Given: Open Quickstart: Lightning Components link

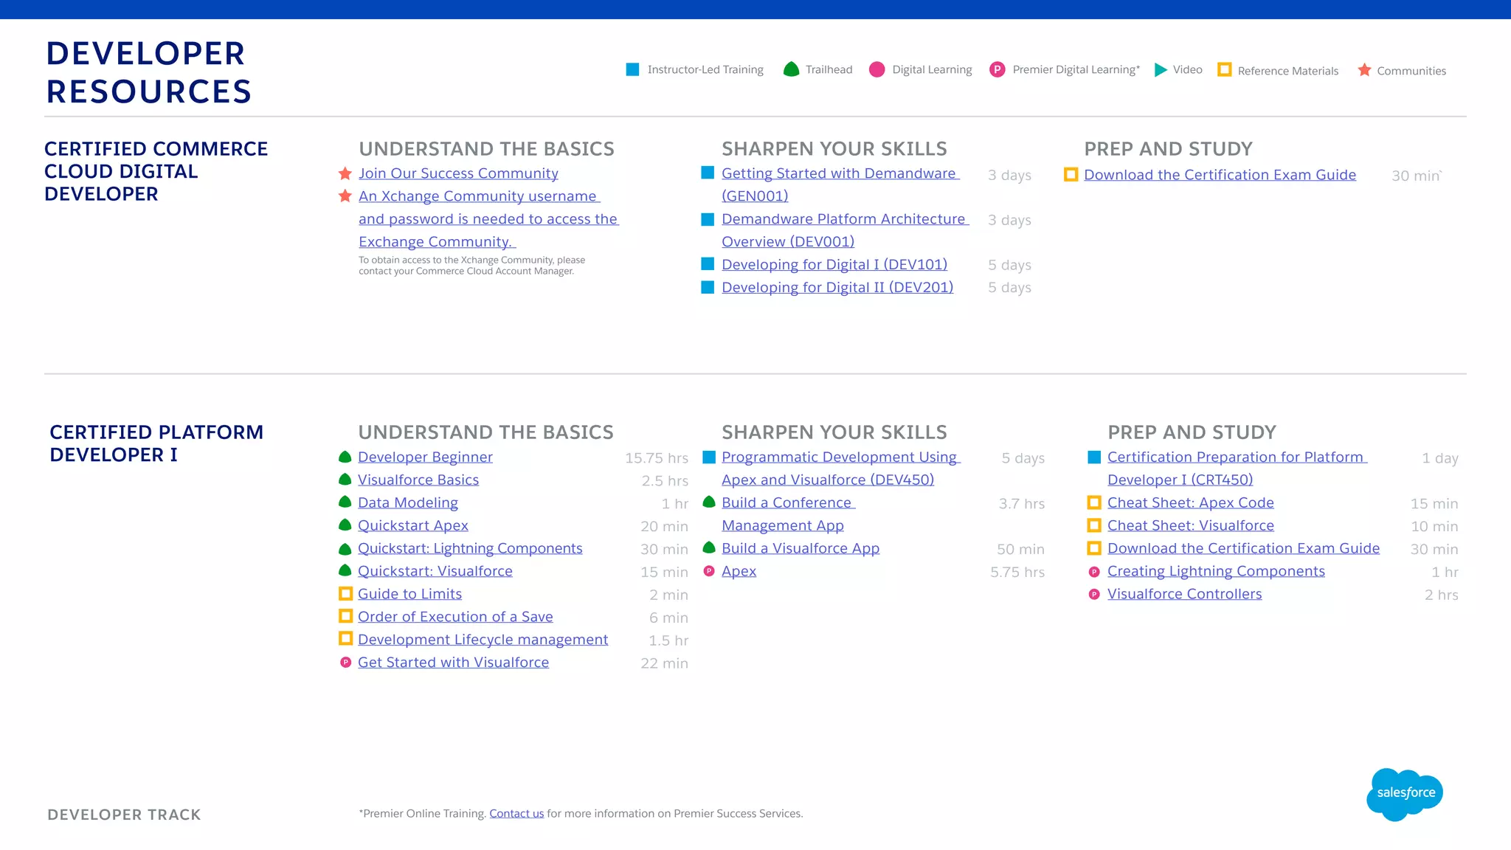Looking at the screenshot, I should (x=470, y=548).
